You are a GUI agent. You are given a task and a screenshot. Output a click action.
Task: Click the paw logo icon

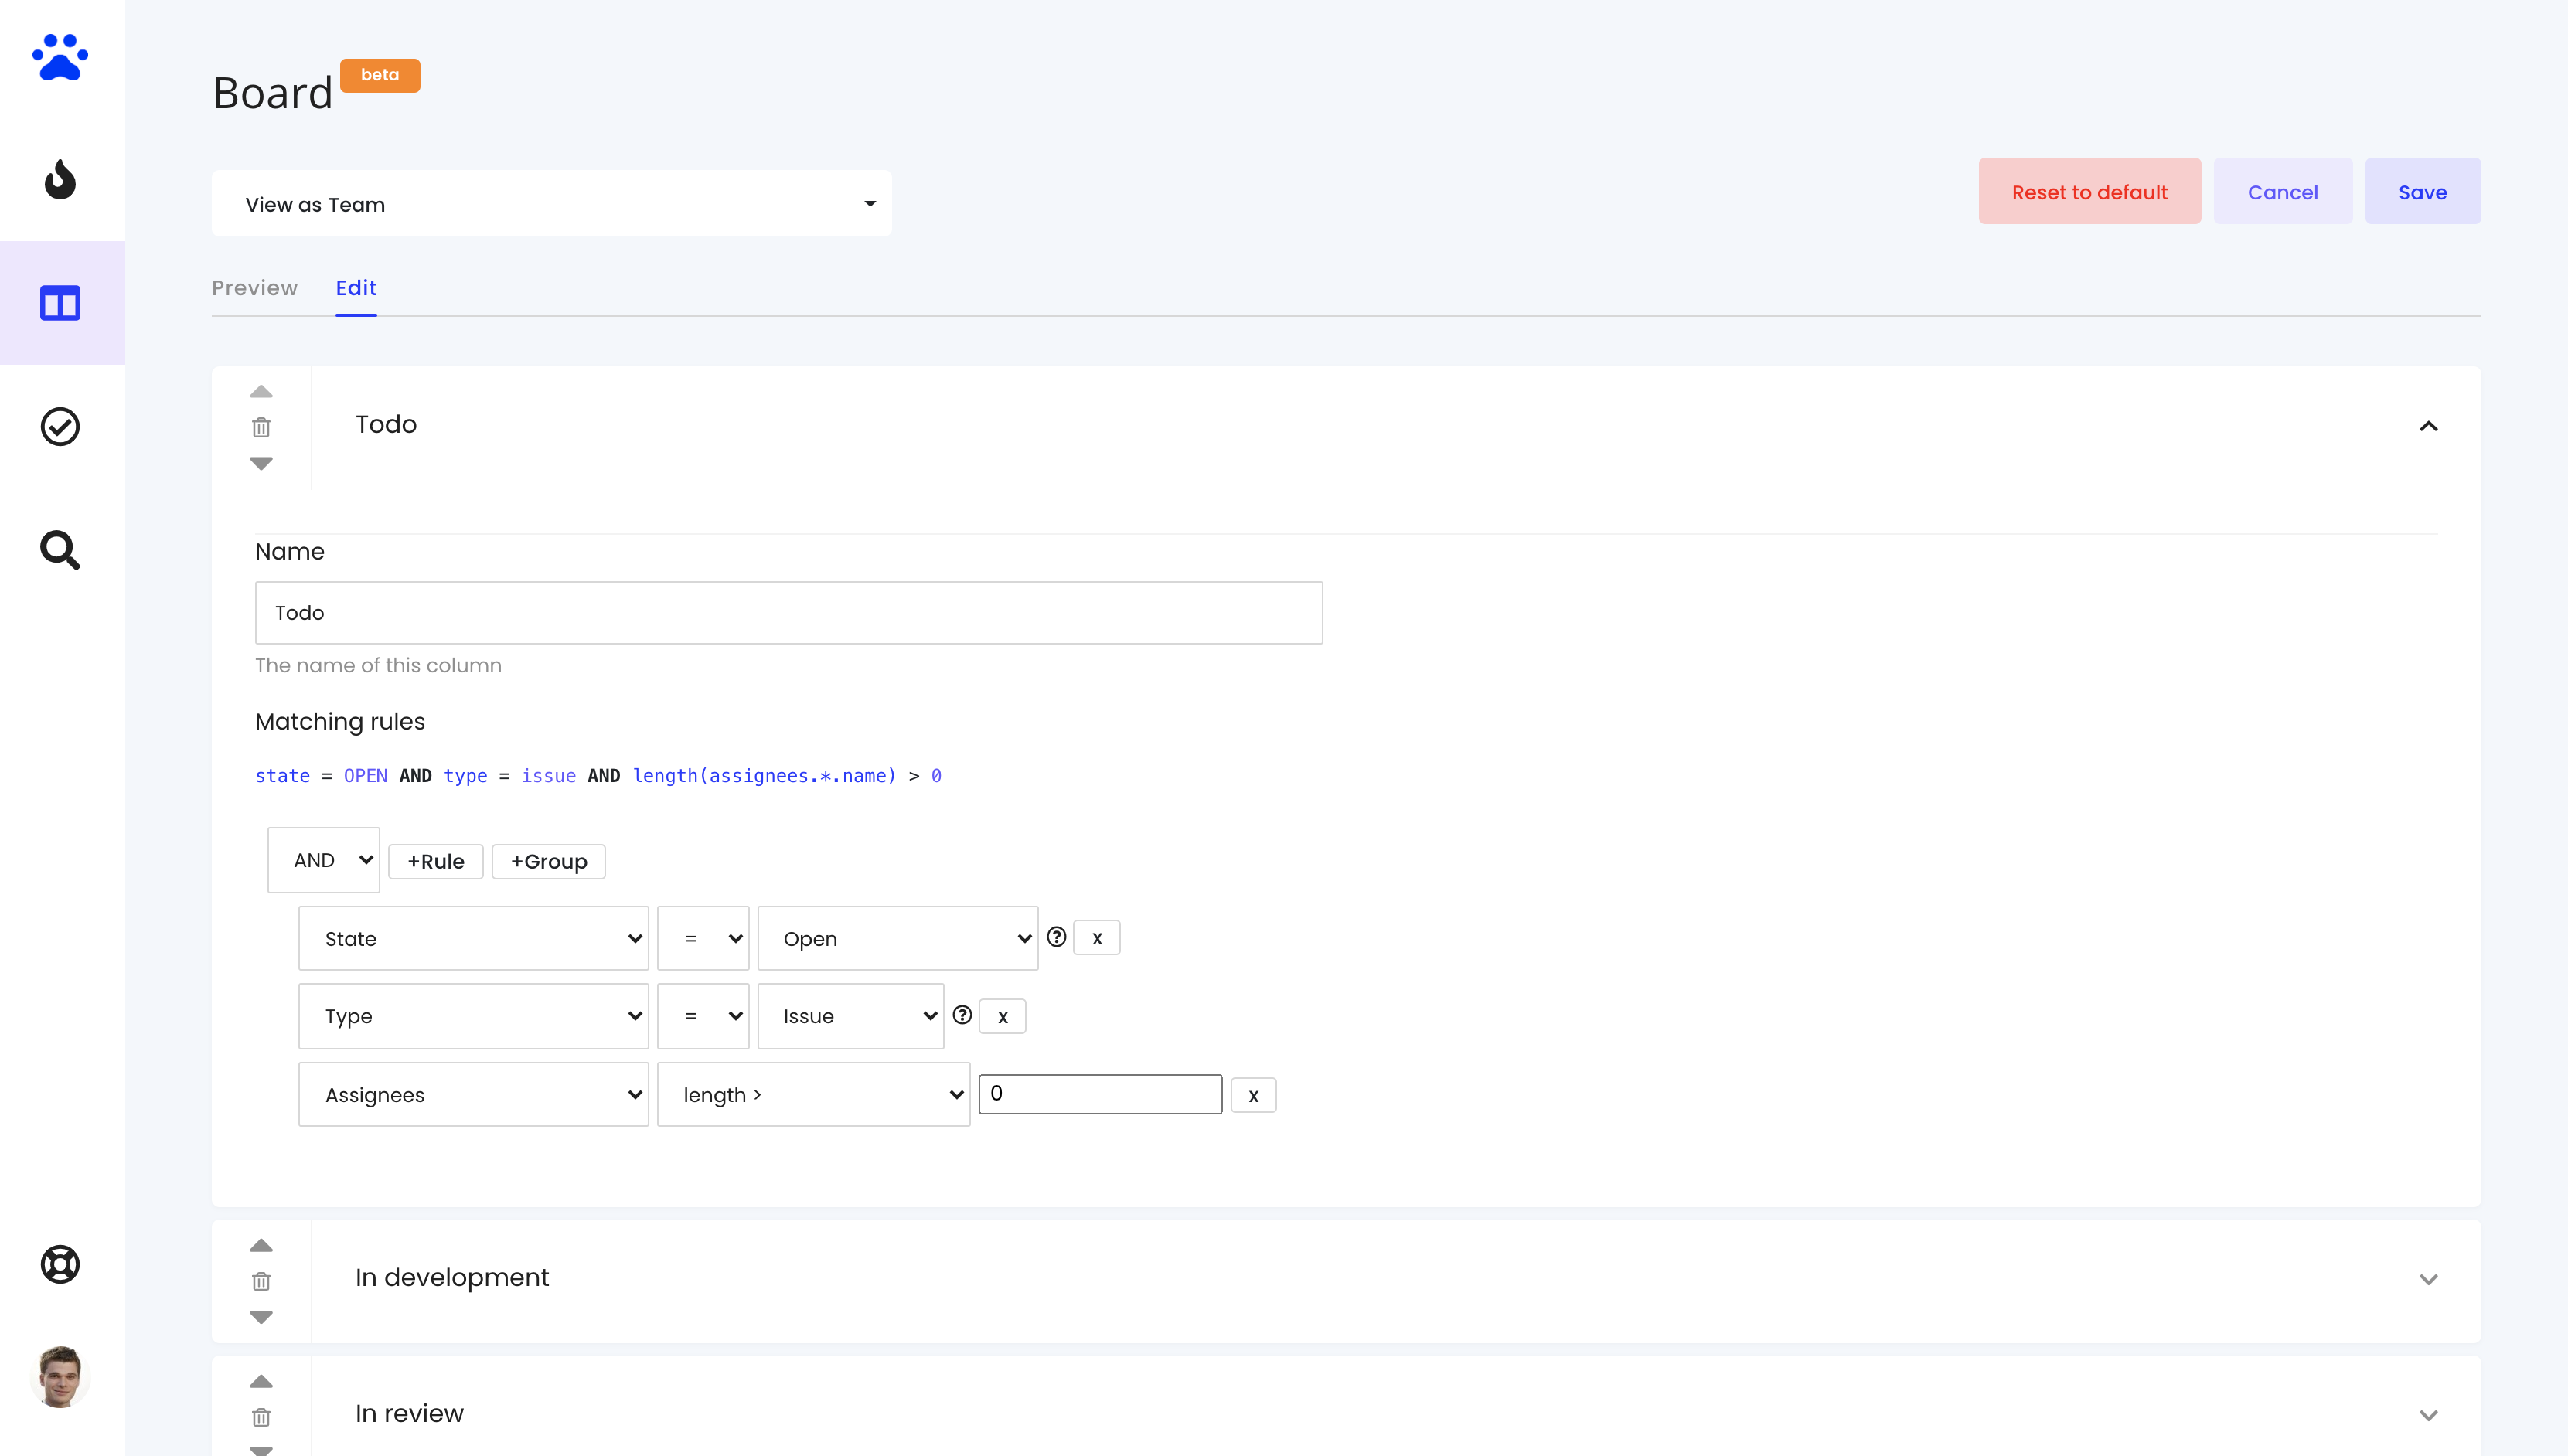coord(60,57)
